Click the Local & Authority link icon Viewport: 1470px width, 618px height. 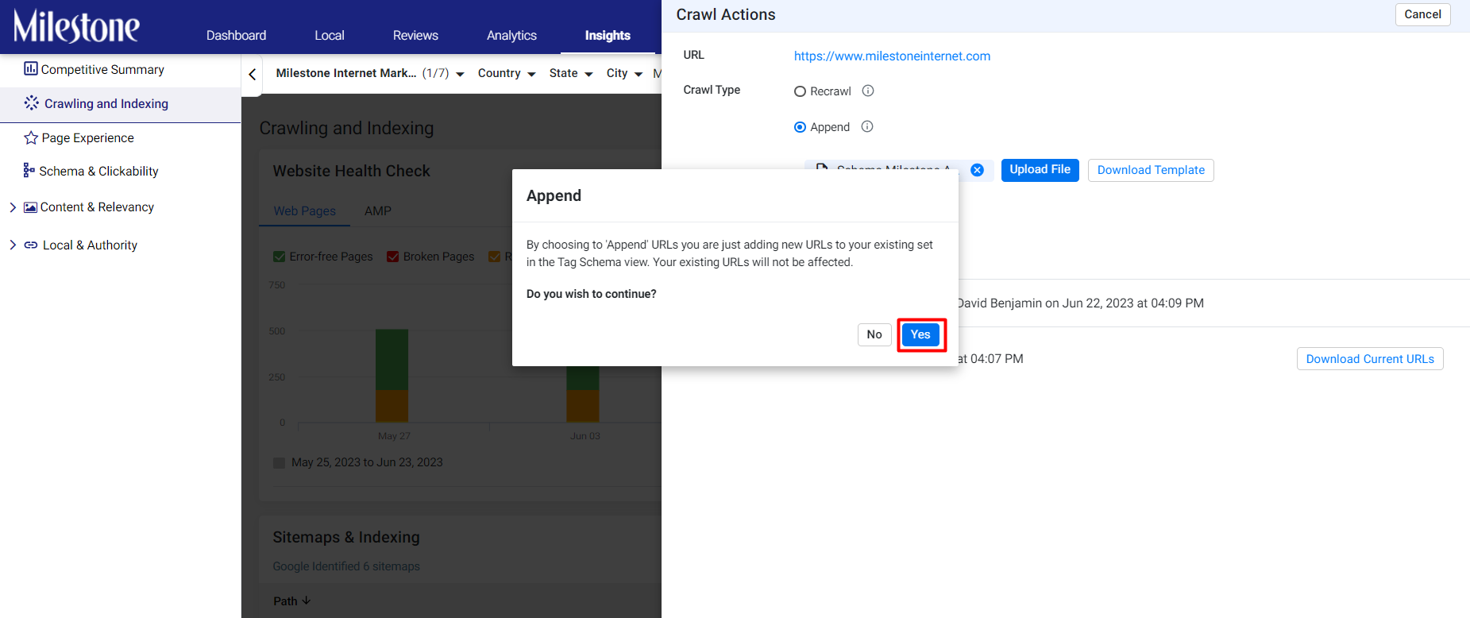31,245
